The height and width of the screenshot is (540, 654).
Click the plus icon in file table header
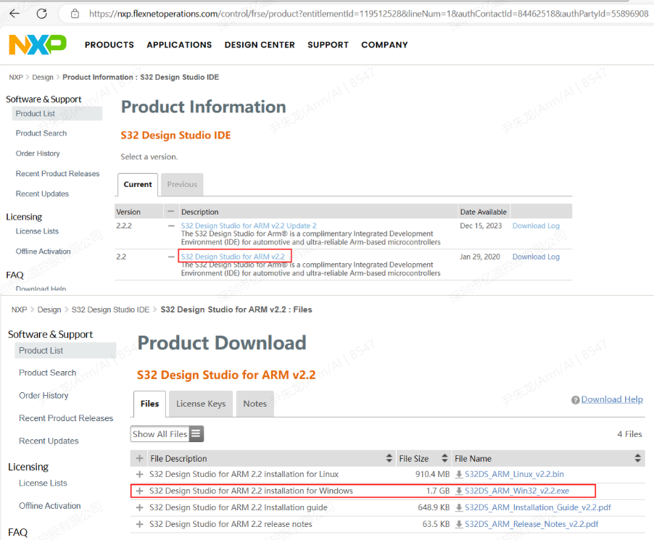(140, 459)
